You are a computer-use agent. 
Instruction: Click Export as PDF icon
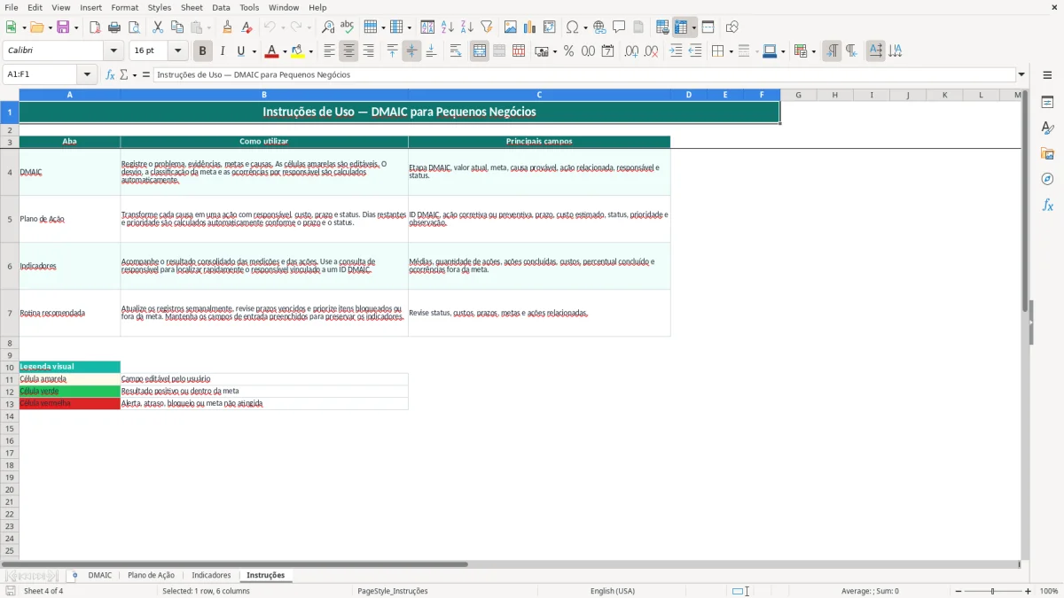click(95, 27)
